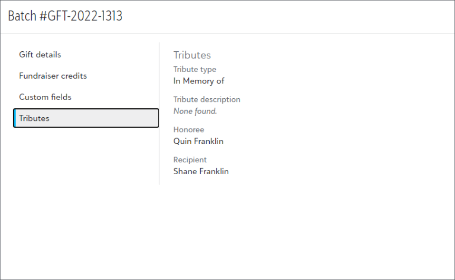Open recipient Shane Franklin
Image resolution: width=455 pixels, height=280 pixels.
pyautogui.click(x=201, y=171)
